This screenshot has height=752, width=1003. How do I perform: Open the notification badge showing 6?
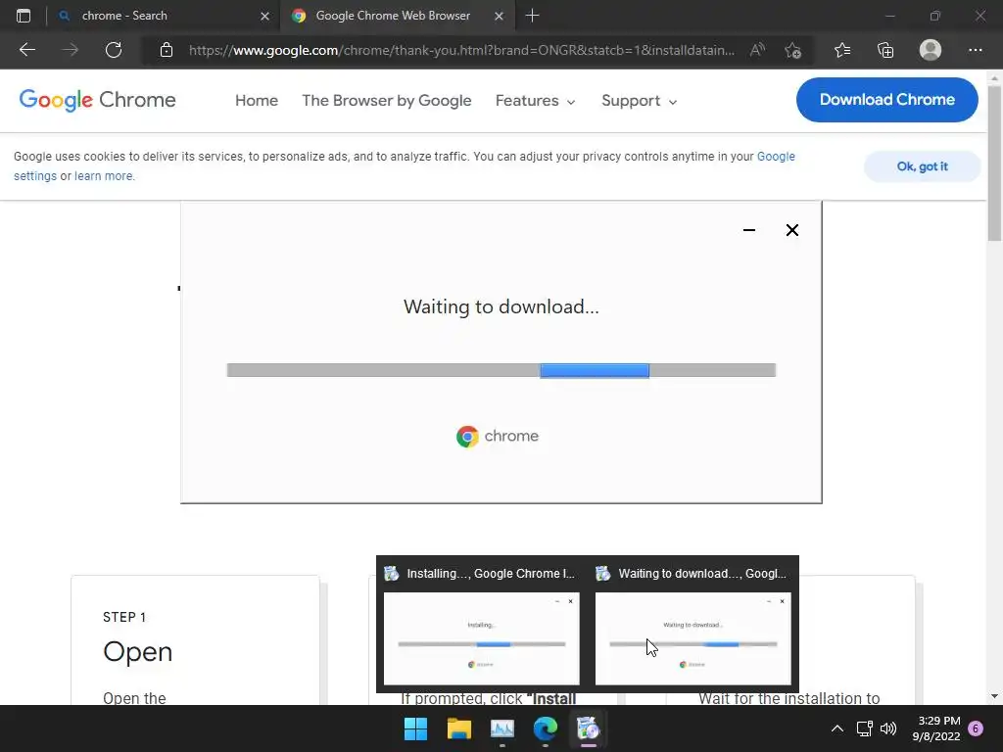(x=976, y=728)
